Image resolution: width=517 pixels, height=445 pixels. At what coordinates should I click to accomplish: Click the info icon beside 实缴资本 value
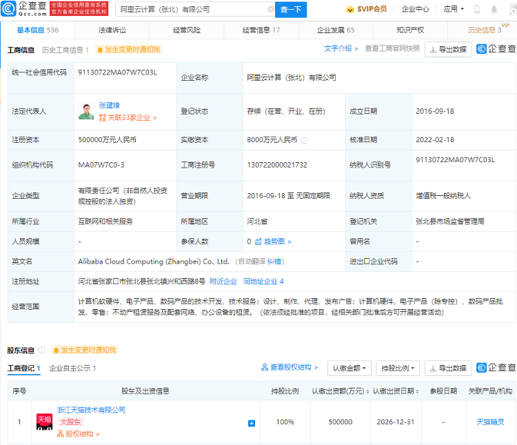[x=304, y=141]
